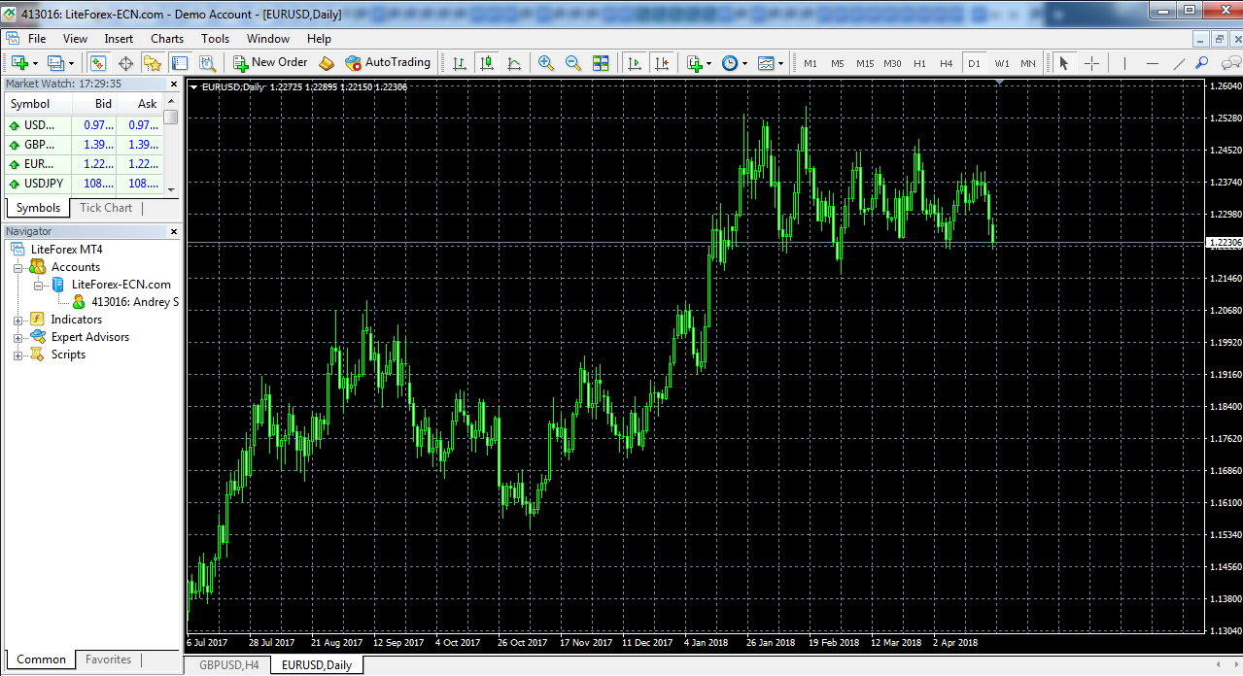Image resolution: width=1243 pixels, height=676 pixels.
Task: Select the H1 timeframe
Action: point(919,63)
